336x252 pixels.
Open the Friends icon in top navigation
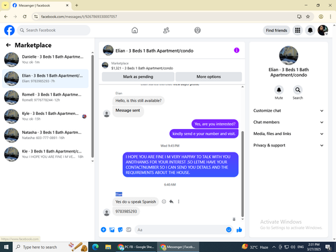tap(166, 30)
